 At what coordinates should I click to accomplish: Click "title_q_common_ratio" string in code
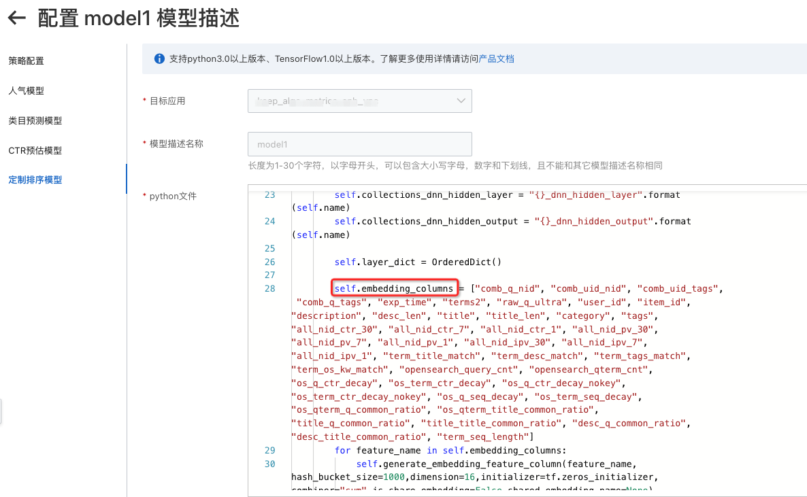(351, 424)
